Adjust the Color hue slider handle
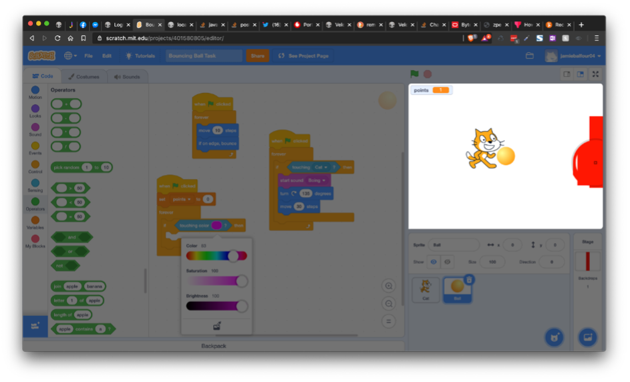 233,256
